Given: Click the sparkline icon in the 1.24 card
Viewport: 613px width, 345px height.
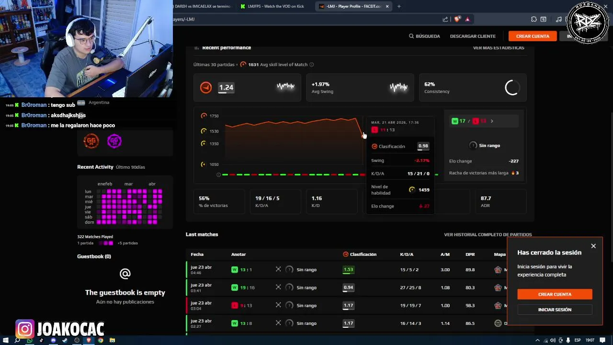Looking at the screenshot, I should tap(285, 87).
